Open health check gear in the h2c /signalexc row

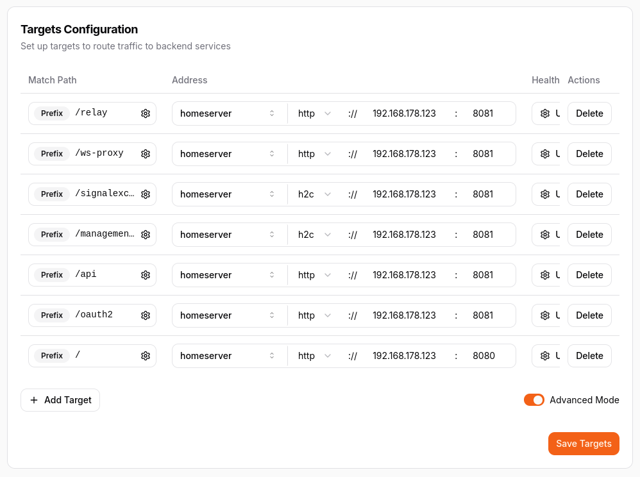coord(545,194)
